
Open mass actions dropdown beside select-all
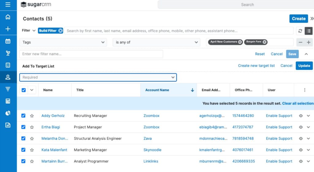pyautogui.click(x=32, y=90)
